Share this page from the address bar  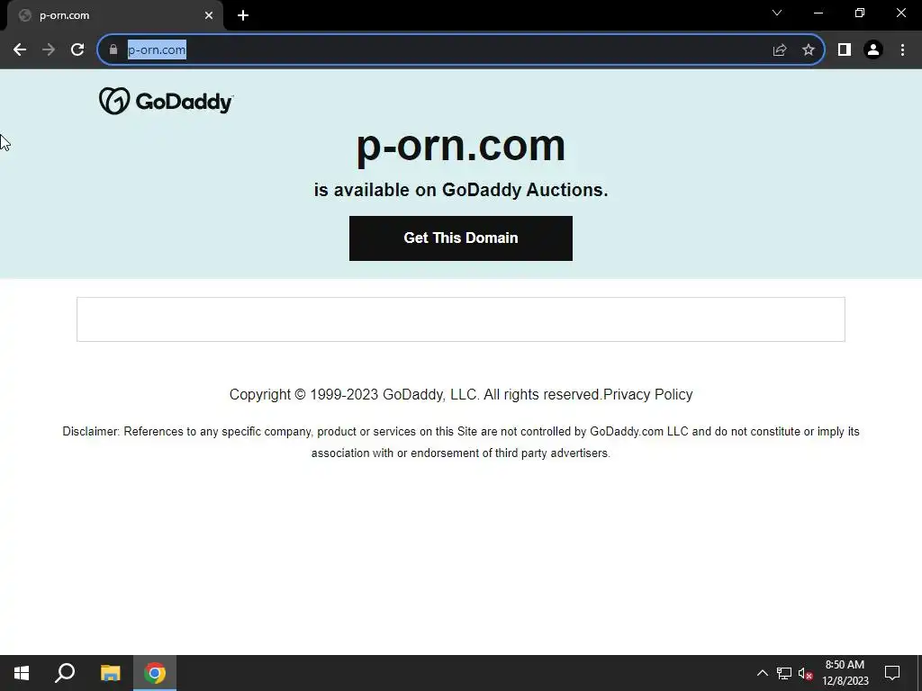click(x=780, y=50)
